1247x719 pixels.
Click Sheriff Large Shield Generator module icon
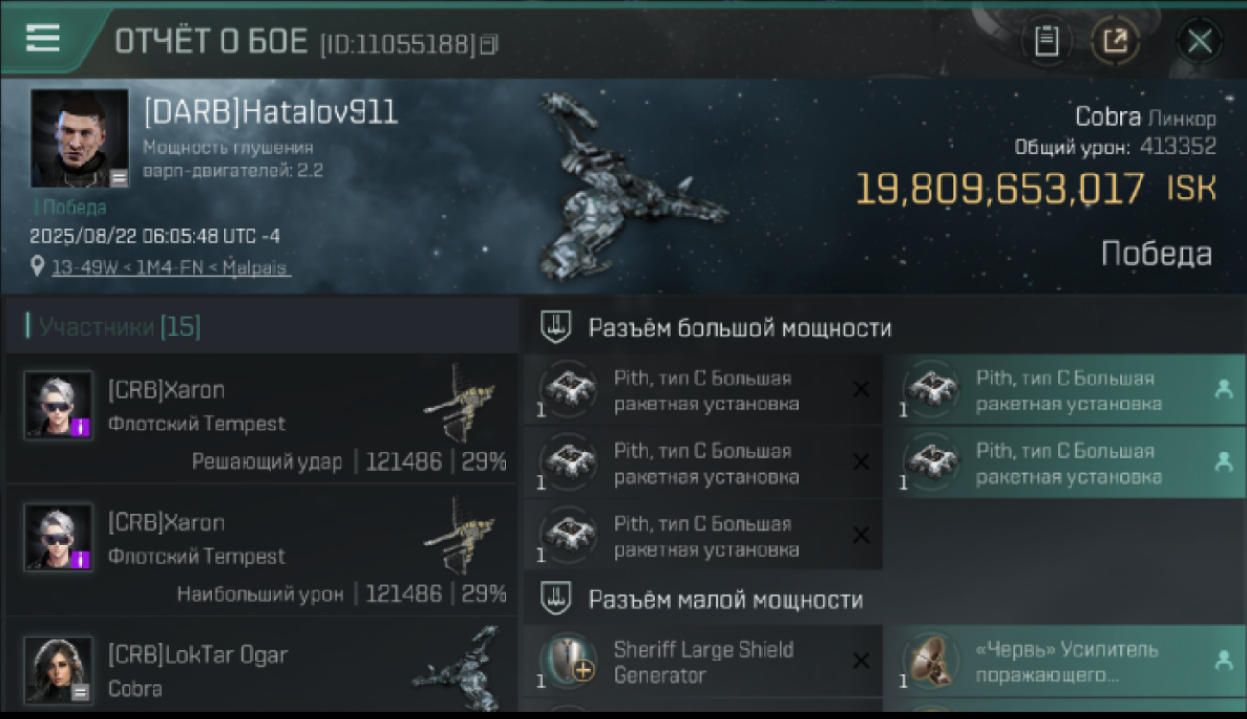pos(570,661)
